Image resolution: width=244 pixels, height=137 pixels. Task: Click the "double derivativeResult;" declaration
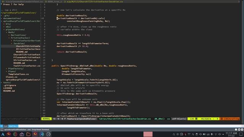(x=72, y=16)
